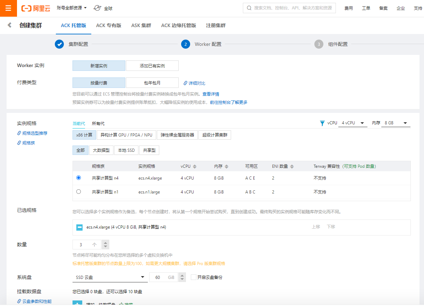The height and width of the screenshot is (306, 424).
Task: Adjust the system disk GiB stepper arrows
Action: [x=182, y=277]
